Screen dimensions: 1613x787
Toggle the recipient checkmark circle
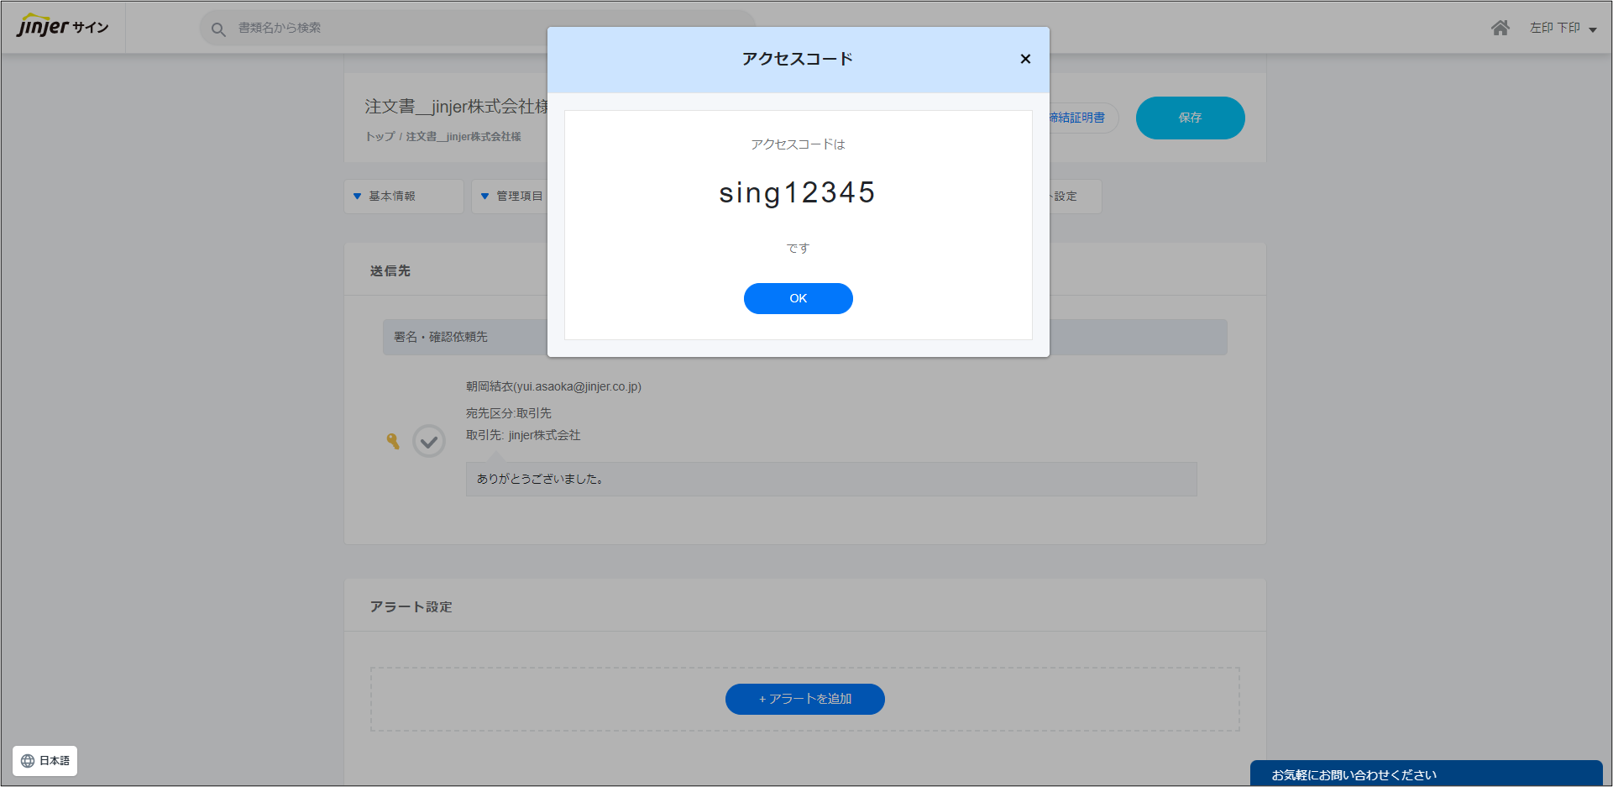[428, 441]
